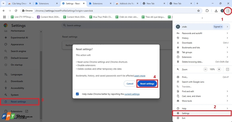Image resolution: width=232 pixels, height=122 pixels.
Task: Expand History submenu
Action: [x=202, y=38]
